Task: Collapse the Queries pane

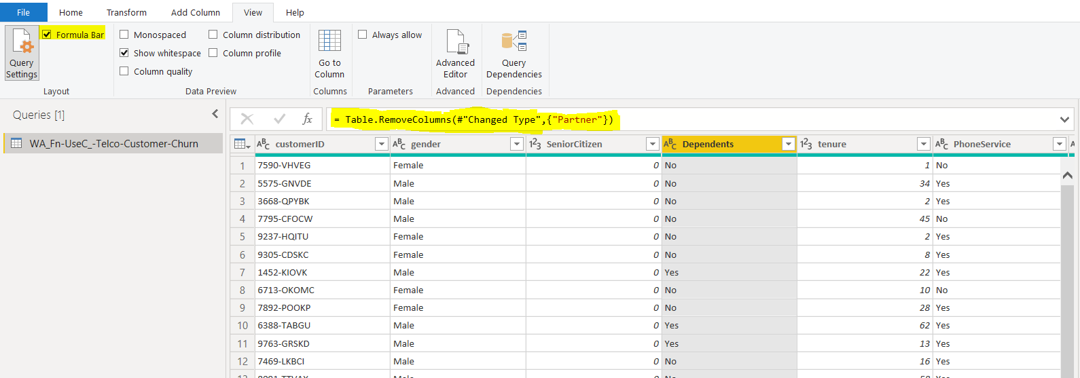Action: tap(215, 114)
